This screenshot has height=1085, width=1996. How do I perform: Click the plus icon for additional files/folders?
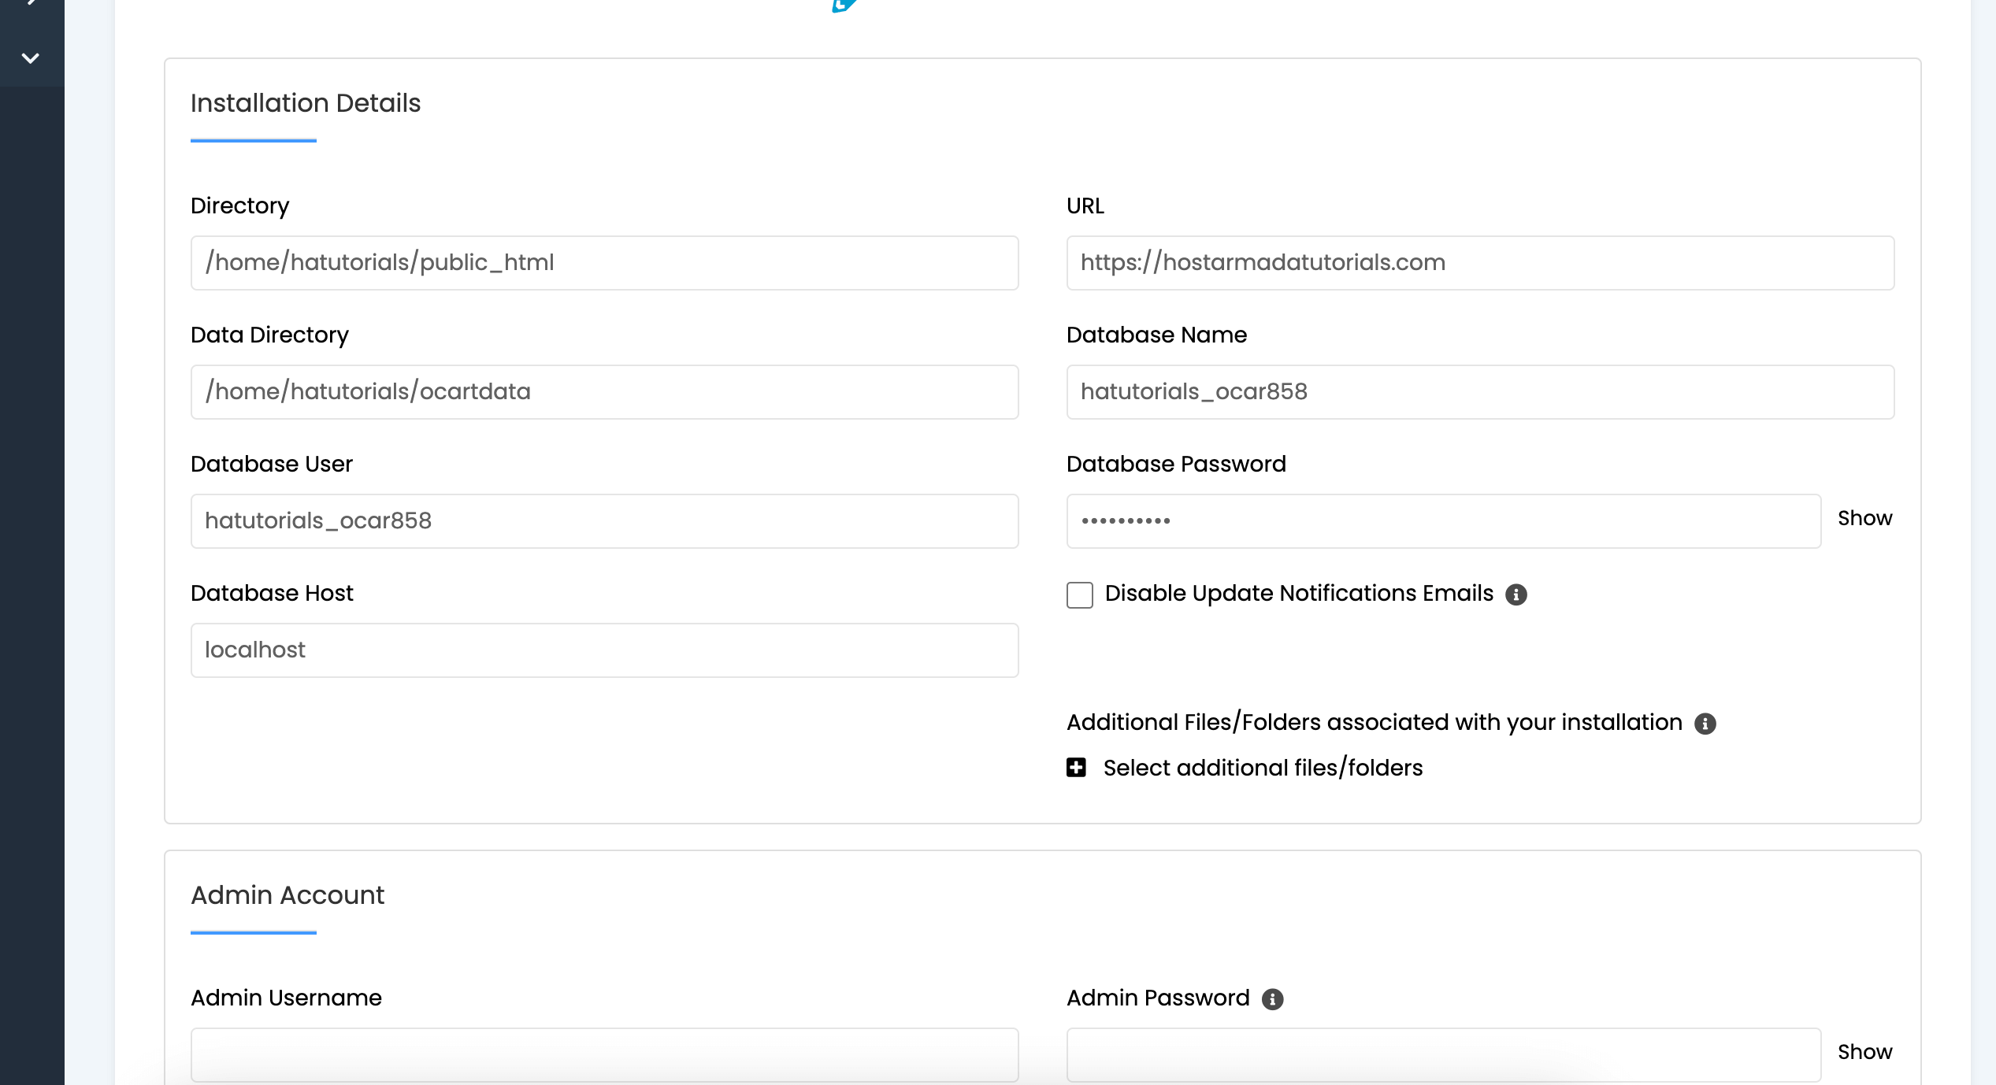tap(1076, 768)
